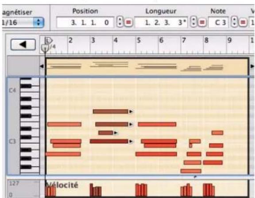Click bar 2 in the ruler
The image size is (255, 198).
pos(70,40)
